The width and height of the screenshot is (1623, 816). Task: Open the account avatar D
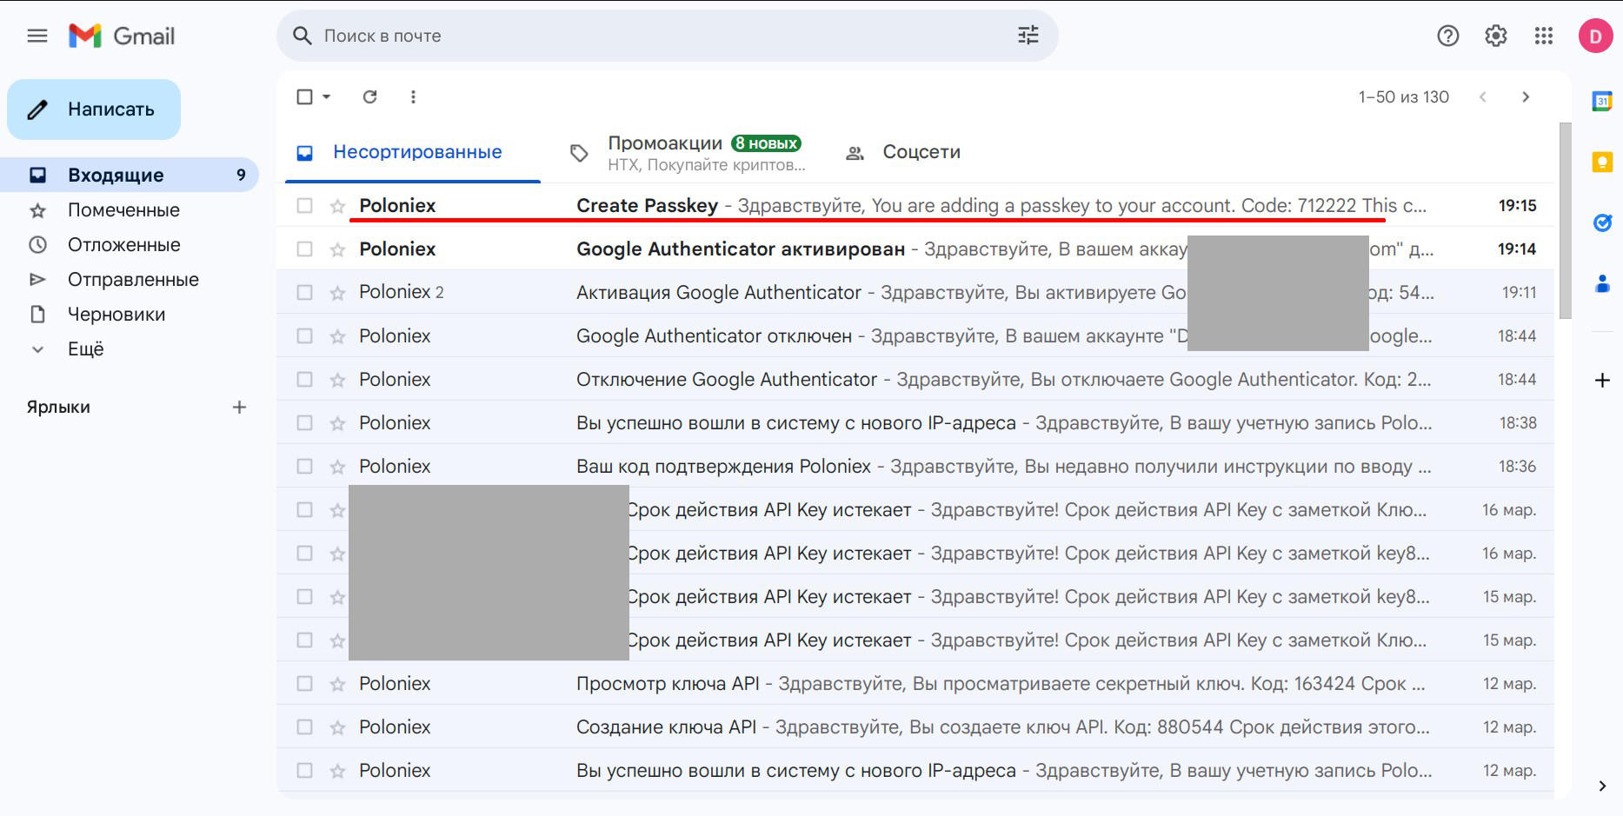click(1595, 36)
